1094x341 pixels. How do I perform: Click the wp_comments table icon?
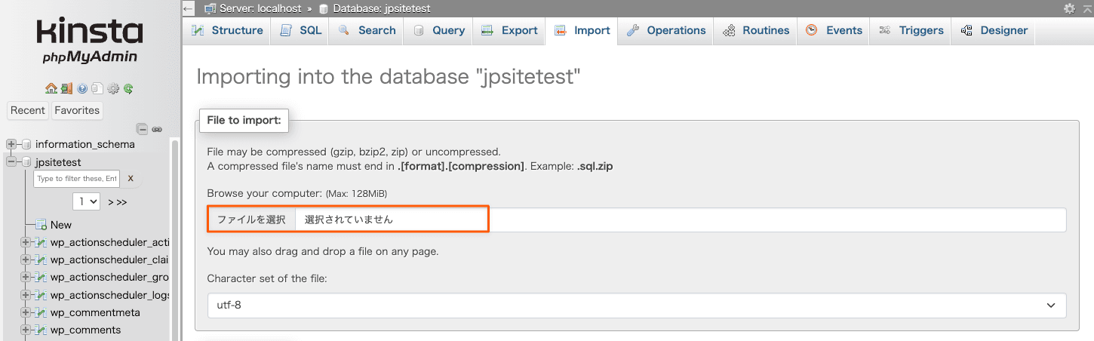[41, 330]
